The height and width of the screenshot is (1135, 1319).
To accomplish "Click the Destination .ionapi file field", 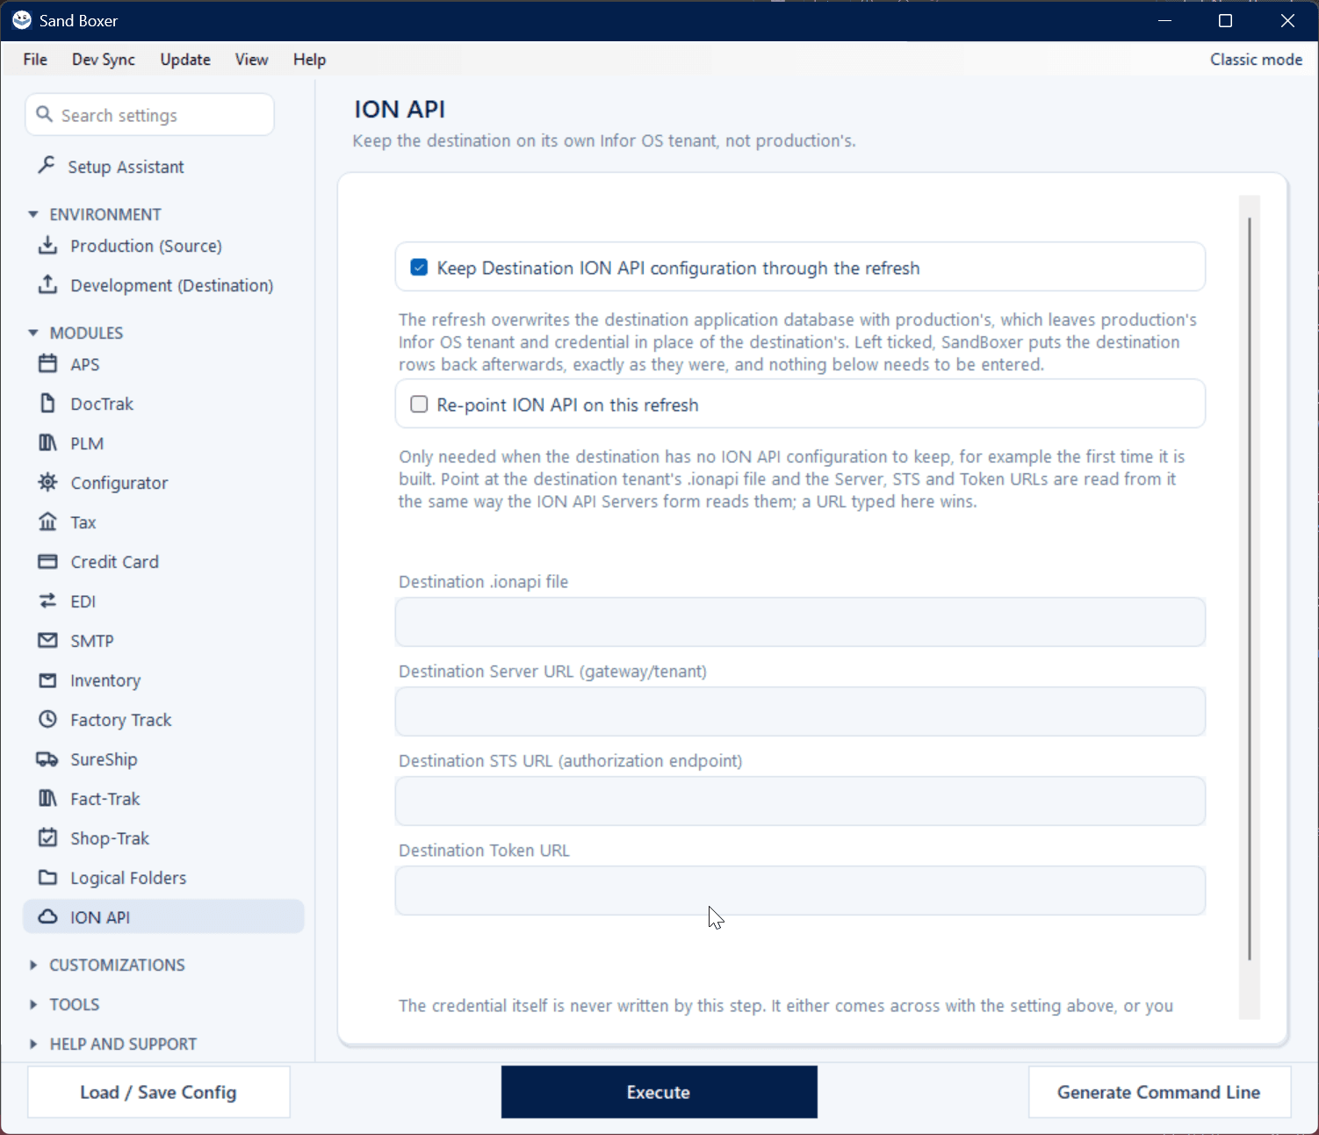I will coord(800,622).
